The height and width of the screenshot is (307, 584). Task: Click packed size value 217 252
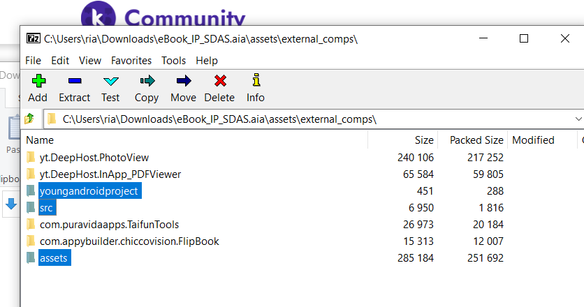486,158
